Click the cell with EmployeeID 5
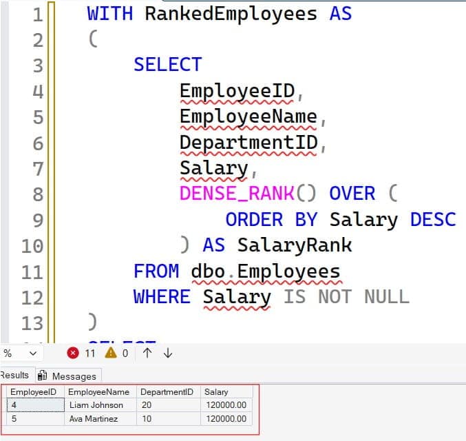 point(35,419)
